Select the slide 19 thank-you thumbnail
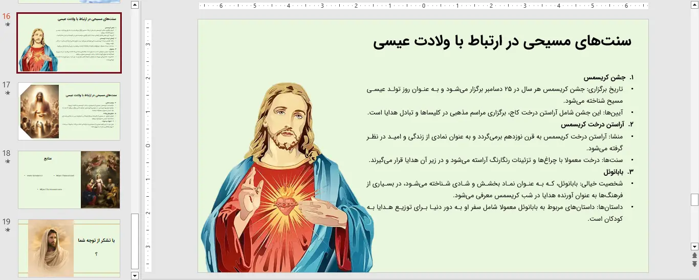The image size is (699, 280). pos(69,248)
